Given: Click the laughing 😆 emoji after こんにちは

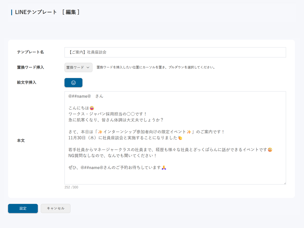Looking at the screenshot, I should tap(92, 108).
